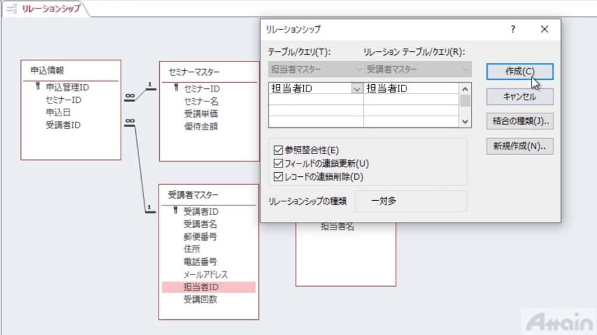
Task: Toggle the 参照整合性(E) checkbox
Action: click(278, 150)
